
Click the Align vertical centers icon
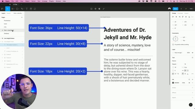pos(186,17)
